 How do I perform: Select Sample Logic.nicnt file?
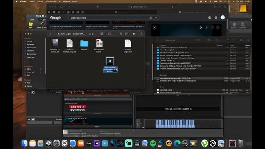click(x=128, y=46)
